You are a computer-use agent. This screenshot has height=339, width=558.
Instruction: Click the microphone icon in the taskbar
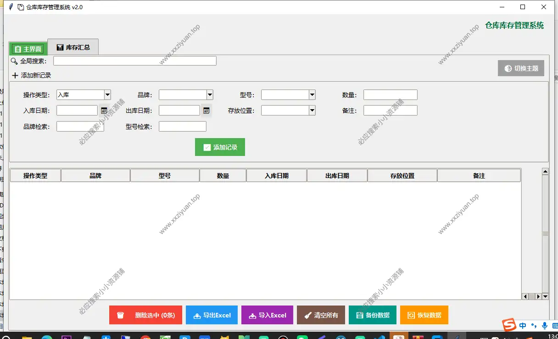544,325
